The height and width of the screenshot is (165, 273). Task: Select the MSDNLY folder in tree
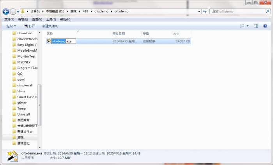click(21, 62)
